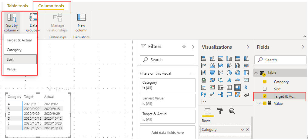Image resolution: width=308 pixels, height=139 pixels.
Task: Select the R script visual
Action: (x=246, y=87)
